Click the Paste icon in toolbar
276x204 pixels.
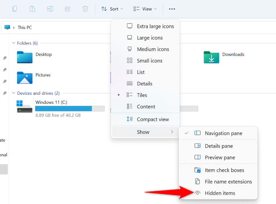tap(32, 9)
